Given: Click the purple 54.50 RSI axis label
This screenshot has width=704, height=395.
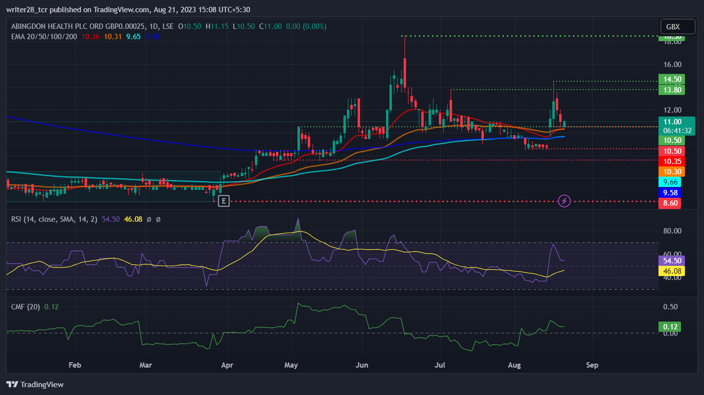Looking at the screenshot, I should click(671, 260).
